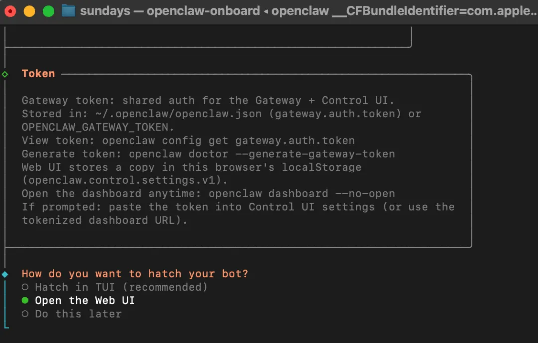Viewport: 538px width, 343px height.
Task: Click the green diamond marker beside Token
Action: (x=5, y=74)
